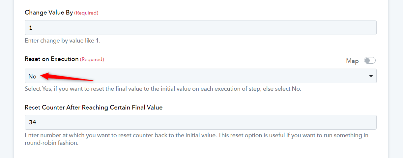403x158 pixels.
Task: Click the Reset Counter After Reaching label
Action: click(94, 107)
